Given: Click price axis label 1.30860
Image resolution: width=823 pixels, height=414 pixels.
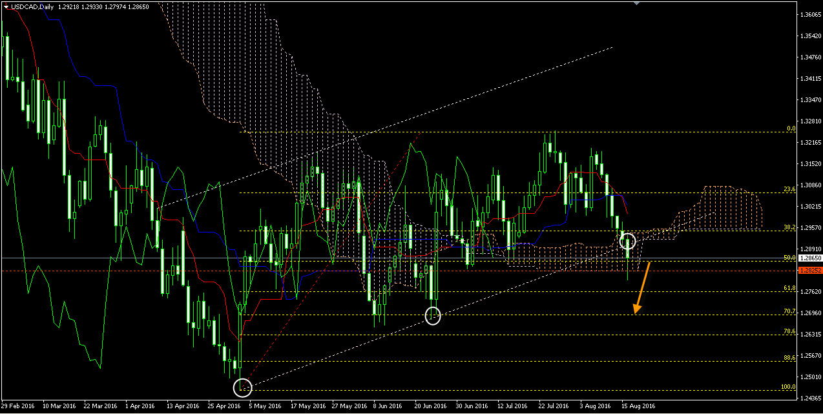Looking at the screenshot, I should click(x=810, y=185).
